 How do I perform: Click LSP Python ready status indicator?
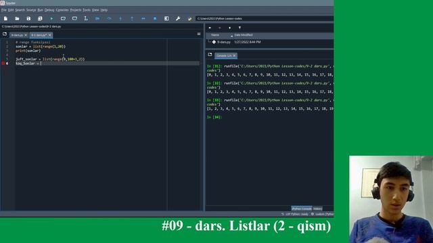[295, 214]
